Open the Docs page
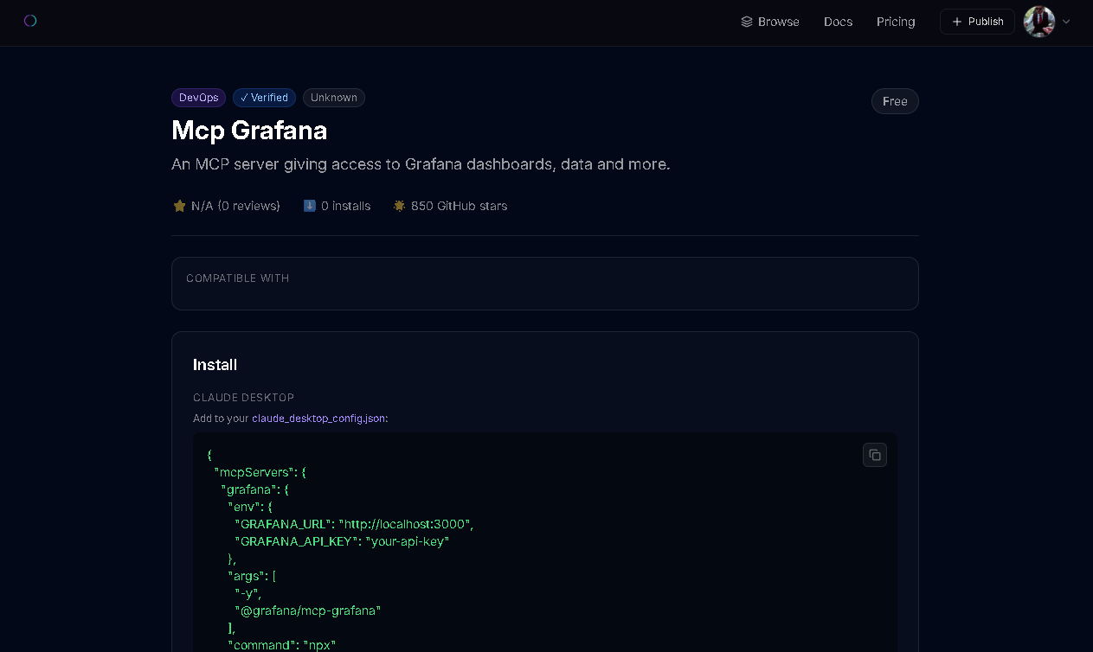 pyautogui.click(x=838, y=22)
